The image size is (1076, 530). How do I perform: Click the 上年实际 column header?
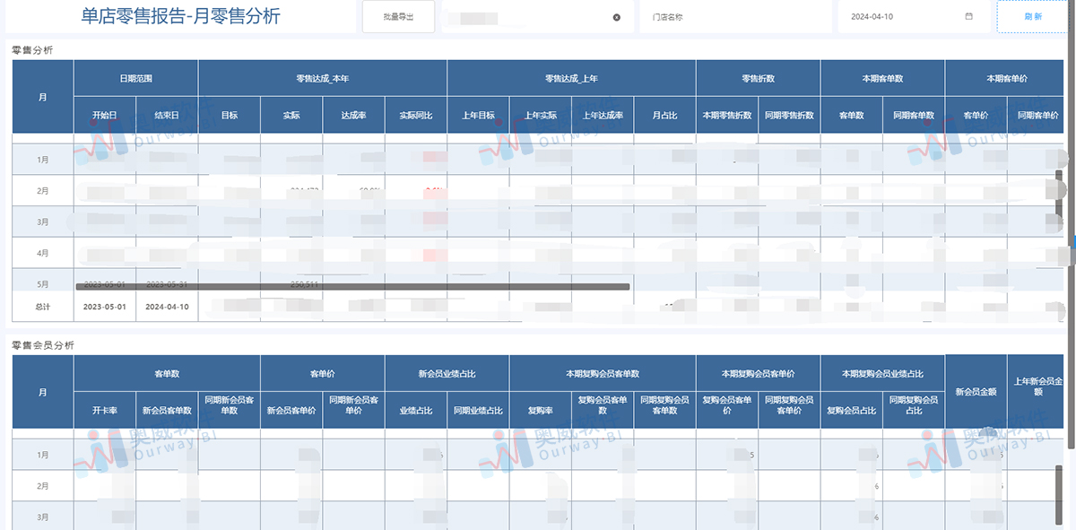(540, 116)
